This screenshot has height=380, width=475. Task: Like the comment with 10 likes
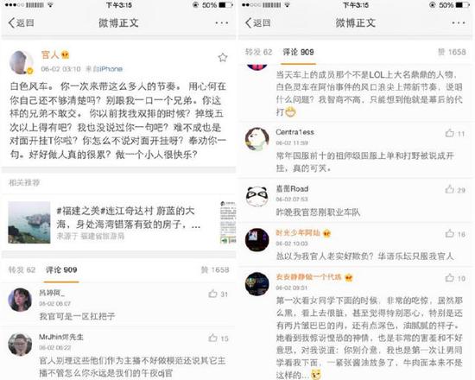pyautogui.click(x=450, y=277)
